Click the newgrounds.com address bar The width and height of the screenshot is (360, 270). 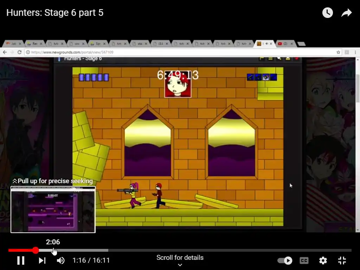(x=183, y=52)
